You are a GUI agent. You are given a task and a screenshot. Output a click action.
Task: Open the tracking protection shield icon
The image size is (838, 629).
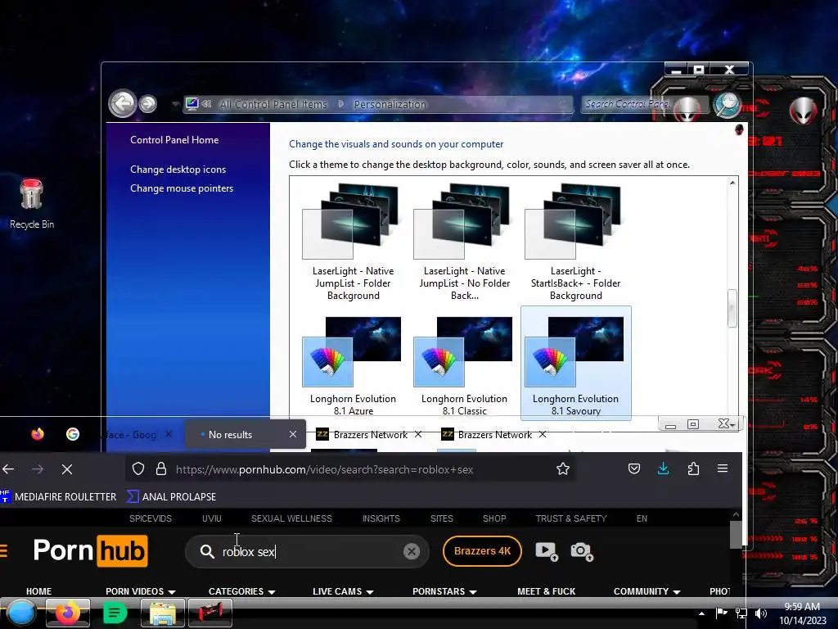pos(138,469)
